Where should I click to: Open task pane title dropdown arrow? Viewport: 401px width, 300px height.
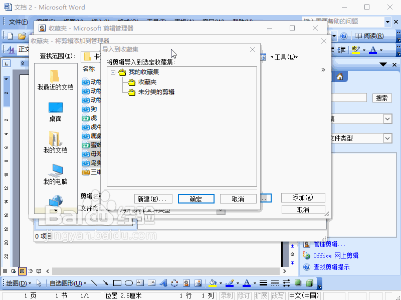[x=383, y=64]
